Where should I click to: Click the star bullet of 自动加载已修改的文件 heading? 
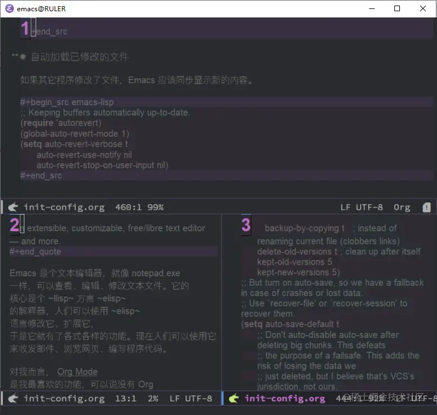point(23,57)
